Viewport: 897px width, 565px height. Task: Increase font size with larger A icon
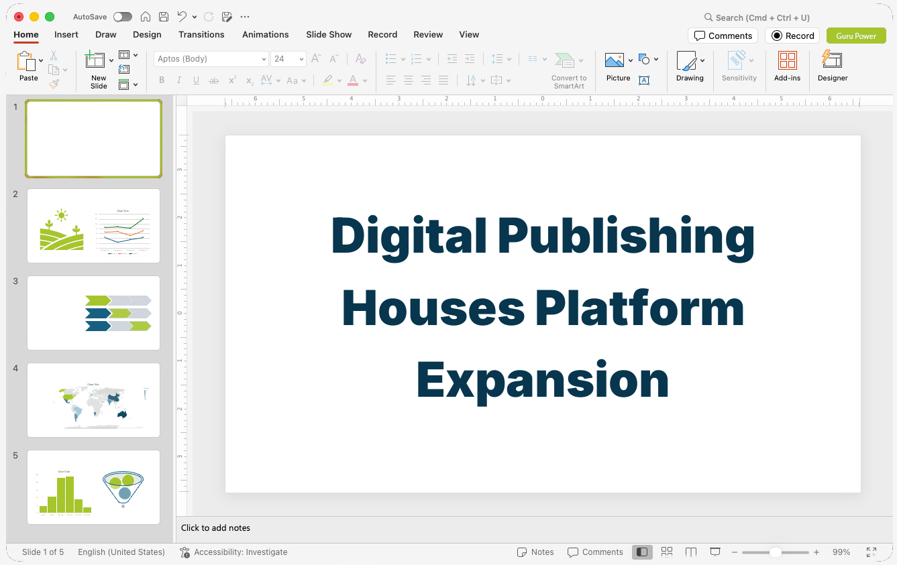317,59
